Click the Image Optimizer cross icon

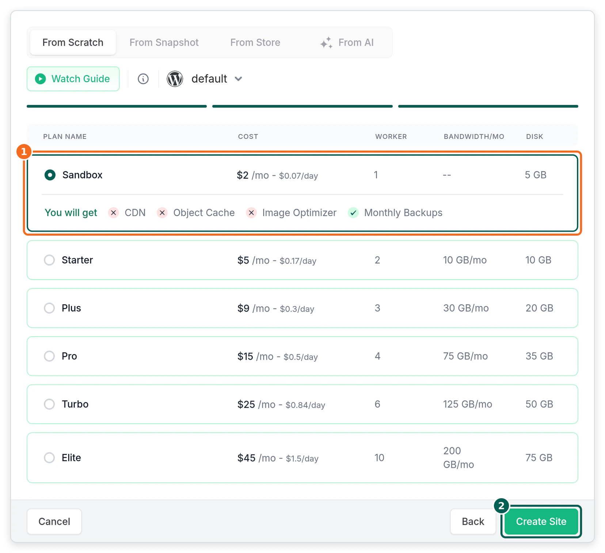pyautogui.click(x=251, y=213)
